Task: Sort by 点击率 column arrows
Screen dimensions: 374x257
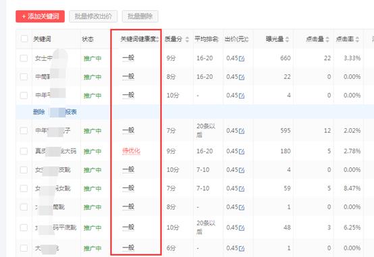Action: click(357, 39)
